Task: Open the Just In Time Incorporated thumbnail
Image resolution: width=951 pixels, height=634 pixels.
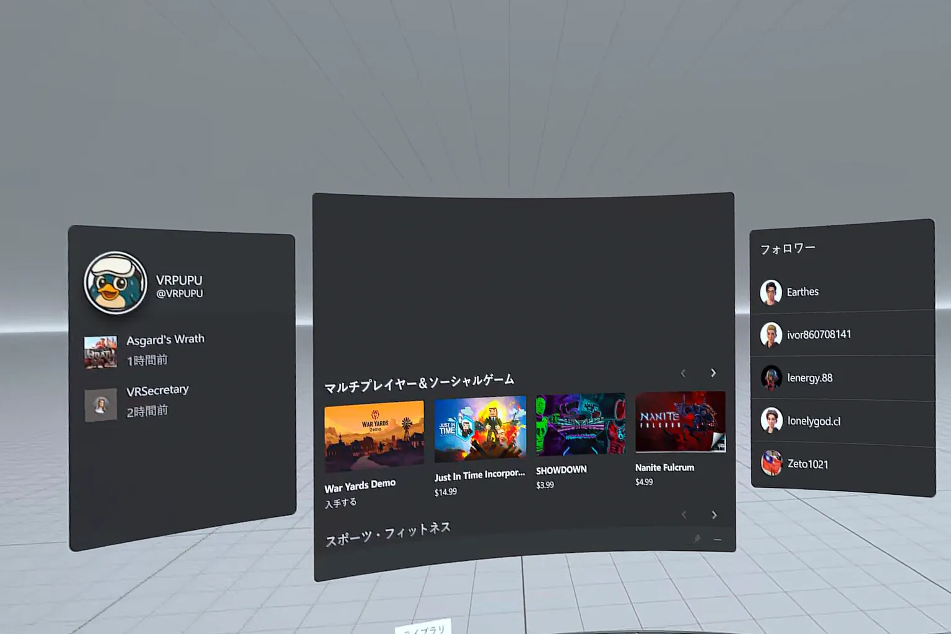Action: [x=480, y=429]
